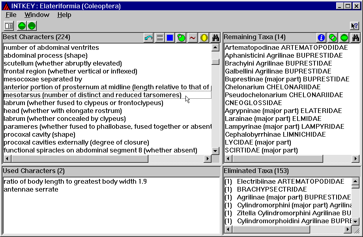Click binoculars find icon in Remaining Taxa panel
The image size is (363, 237).
[x=356, y=38]
